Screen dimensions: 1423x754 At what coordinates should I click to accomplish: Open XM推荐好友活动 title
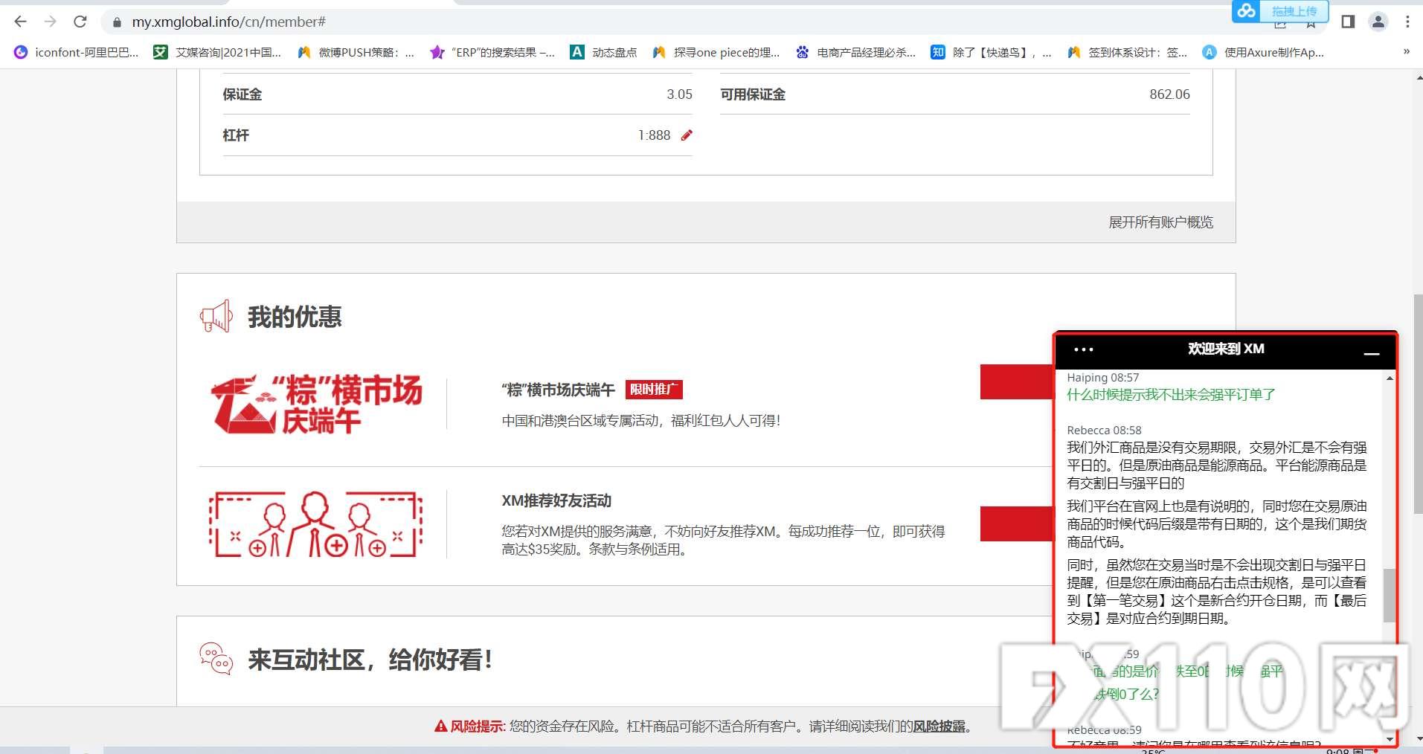point(556,500)
